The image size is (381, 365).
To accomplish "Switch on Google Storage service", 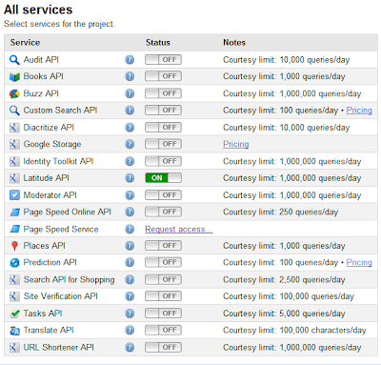I will tap(163, 144).
